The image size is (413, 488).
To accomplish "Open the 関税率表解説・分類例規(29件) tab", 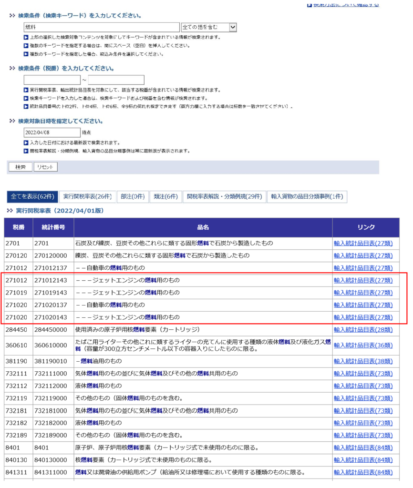I will 224,197.
